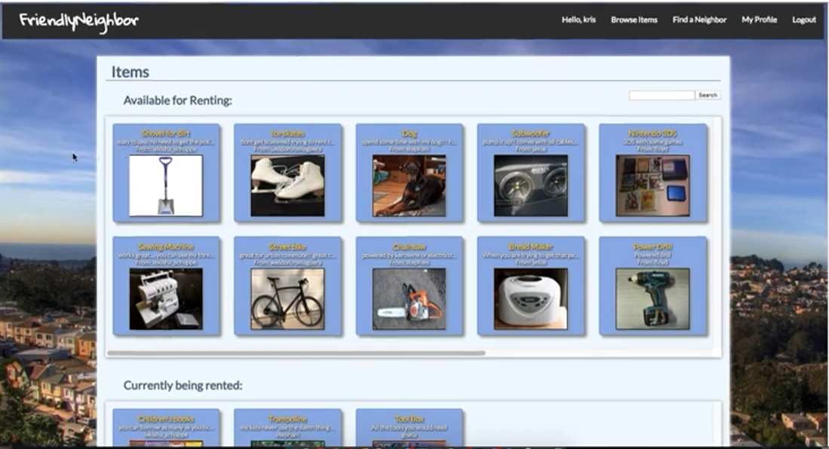
Task: Click the 'Children's books' rented item title
Action: coord(166,419)
